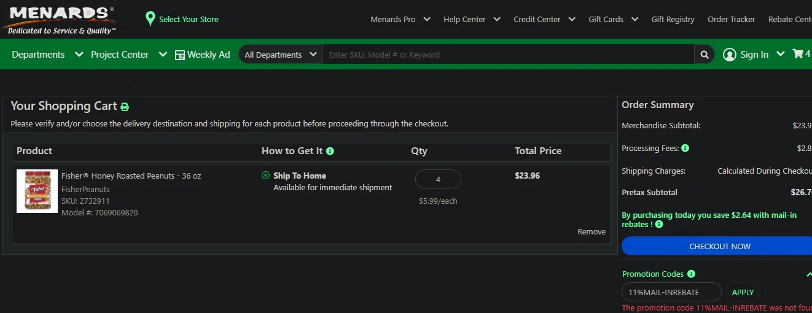Click the search magnifier icon

tap(705, 55)
